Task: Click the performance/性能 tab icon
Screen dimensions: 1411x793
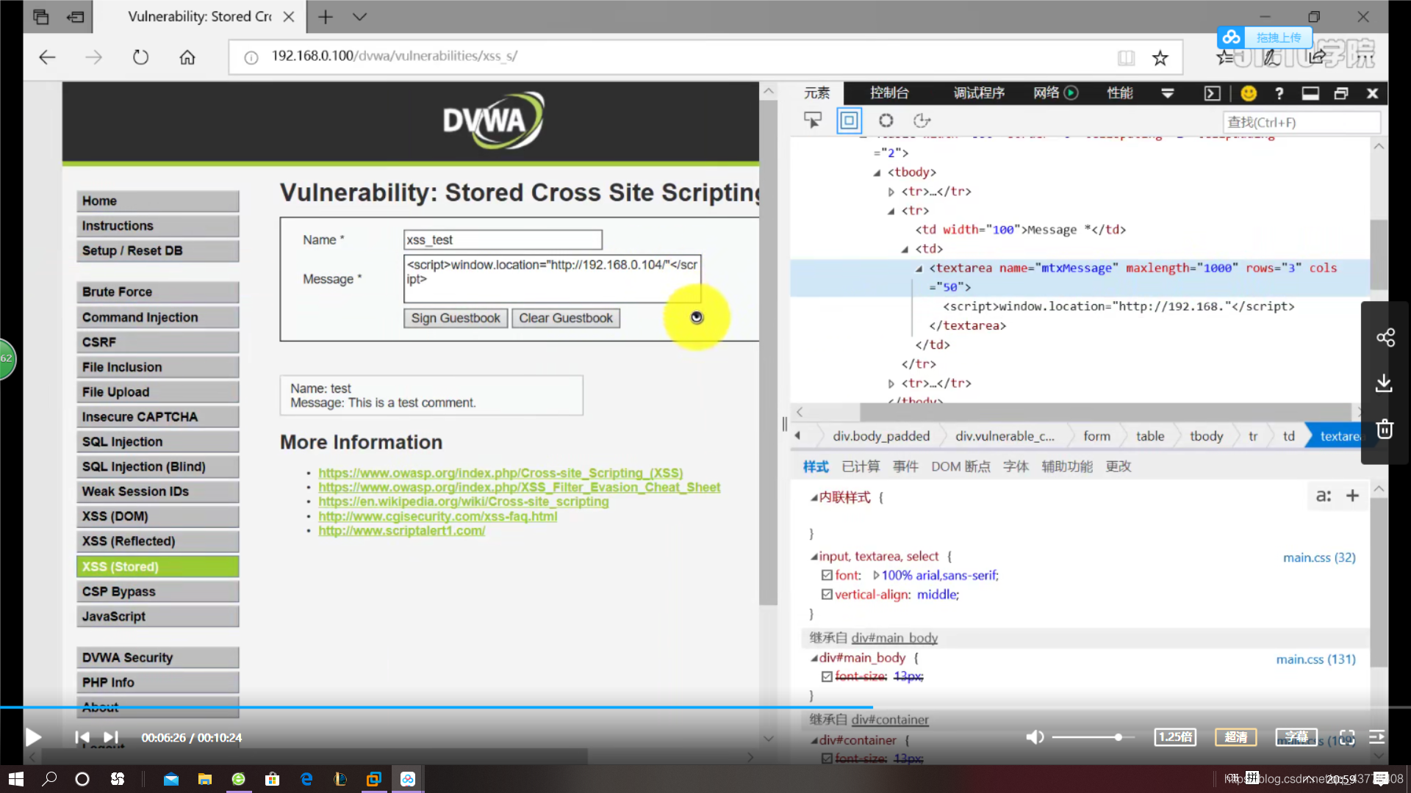Action: click(x=1120, y=92)
